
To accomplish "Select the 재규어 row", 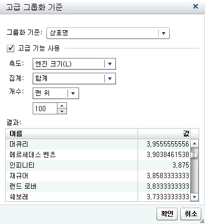I will click(98, 176).
